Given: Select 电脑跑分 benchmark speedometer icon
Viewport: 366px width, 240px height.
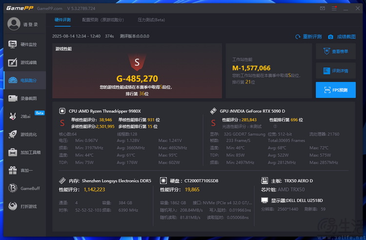Looking at the screenshot, I should (13, 80).
